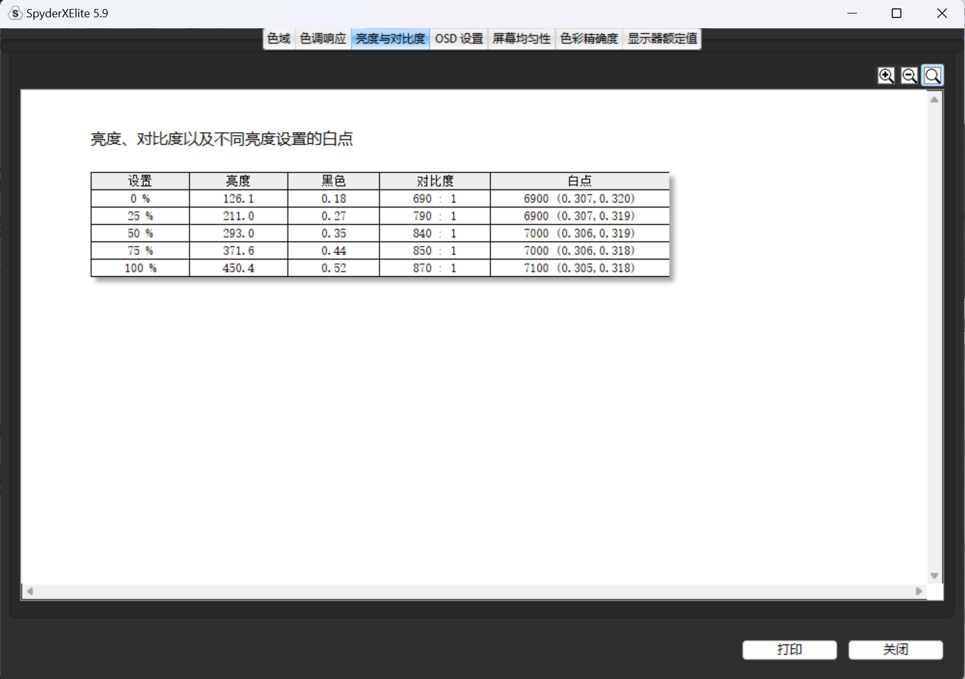The width and height of the screenshot is (965, 679).
Task: Click brightness value 371.6
Action: 239,251
